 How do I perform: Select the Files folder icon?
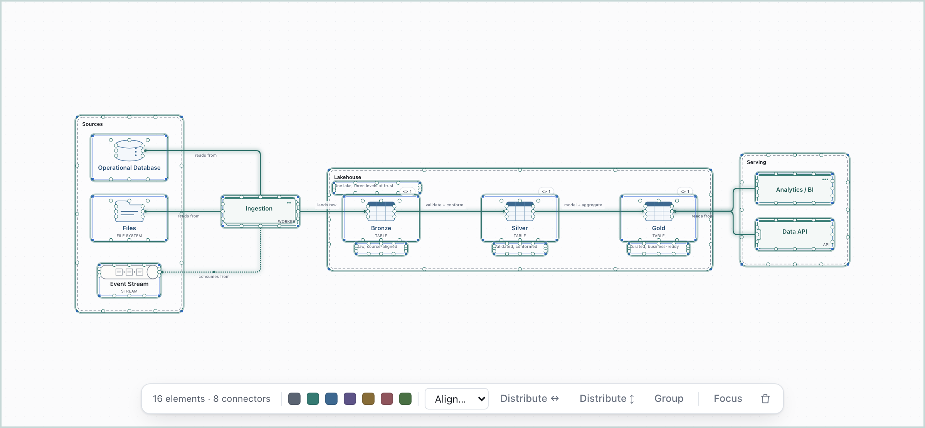coord(129,211)
